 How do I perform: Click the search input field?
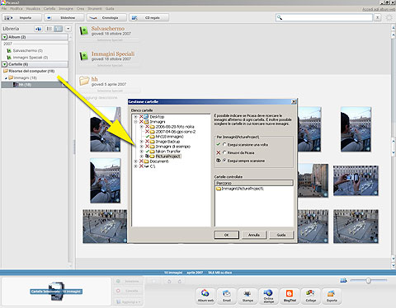click(328, 17)
